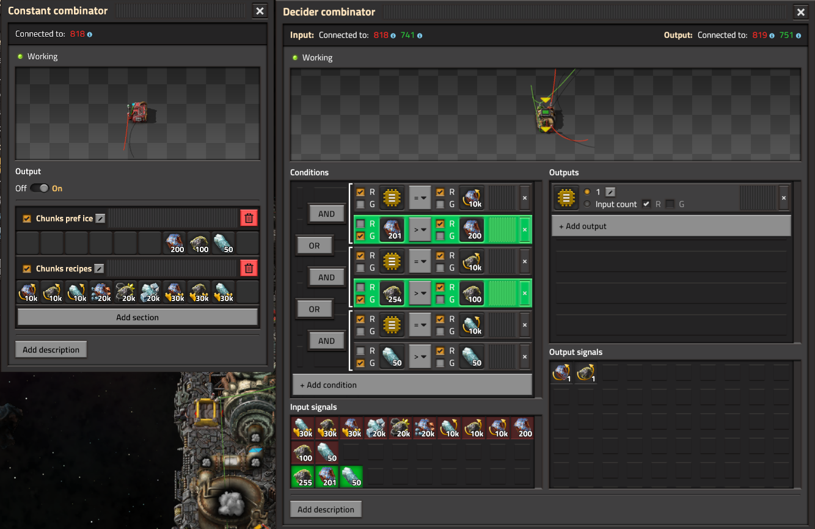Click green 255 carbonic signal in Input signals
The width and height of the screenshot is (815, 529).
coord(303,476)
